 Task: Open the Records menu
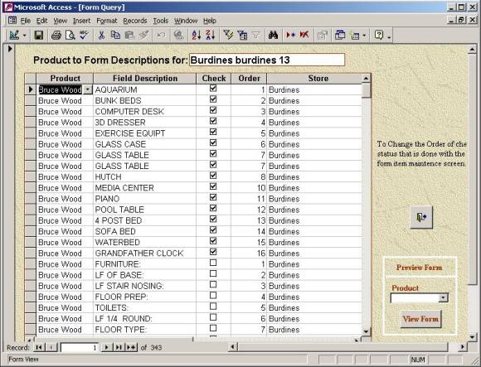pos(135,21)
